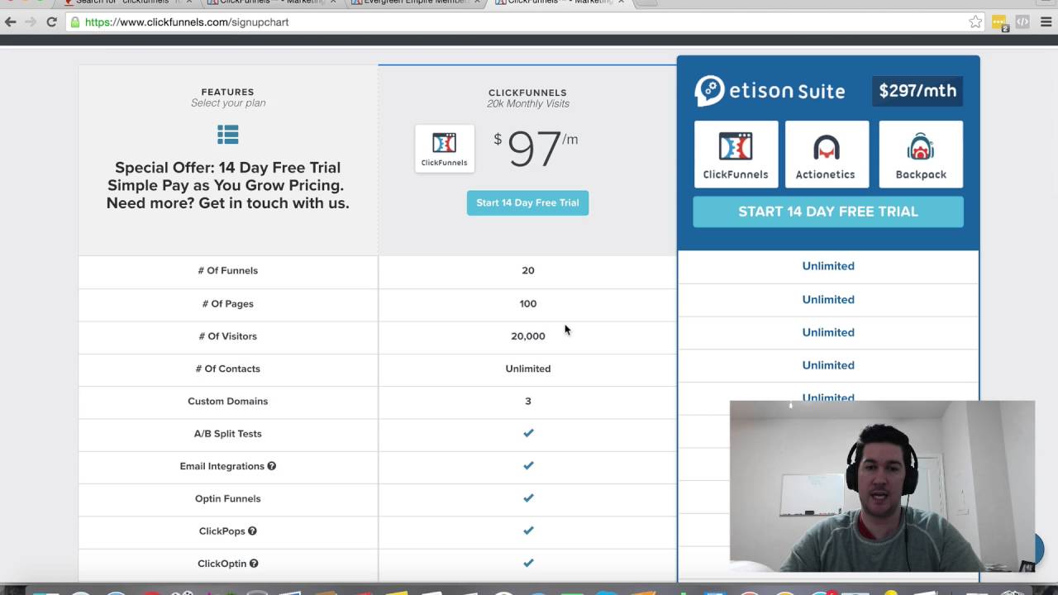Click the visitors value '20,000'
This screenshot has width=1058, height=595.
click(x=528, y=336)
